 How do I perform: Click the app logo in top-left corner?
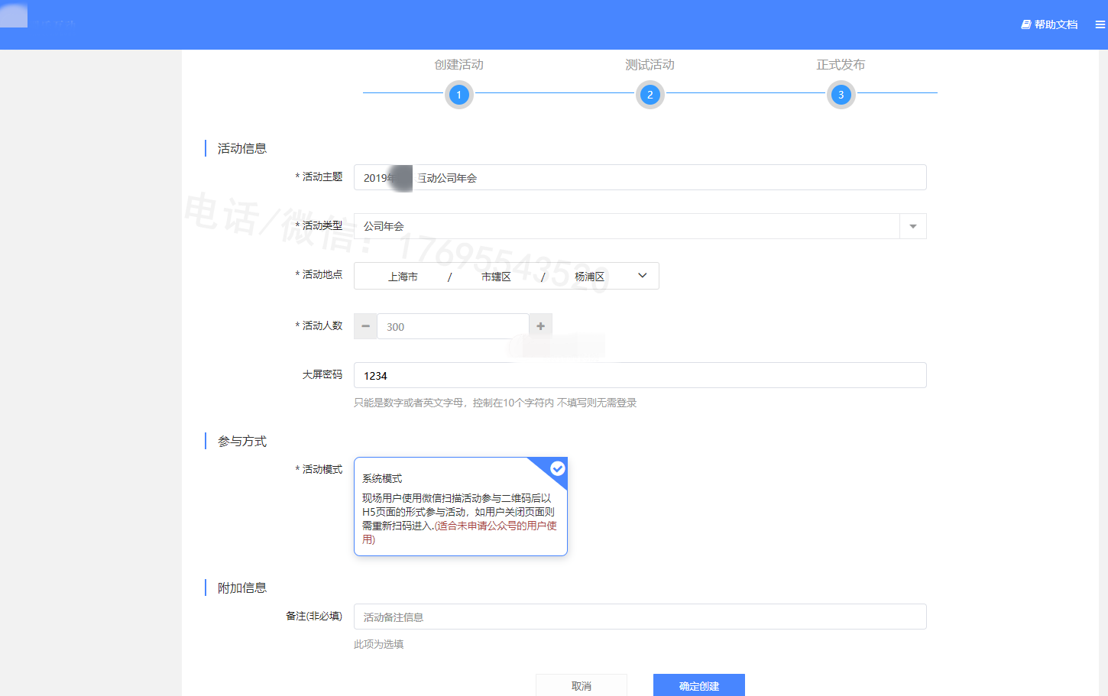14,15
